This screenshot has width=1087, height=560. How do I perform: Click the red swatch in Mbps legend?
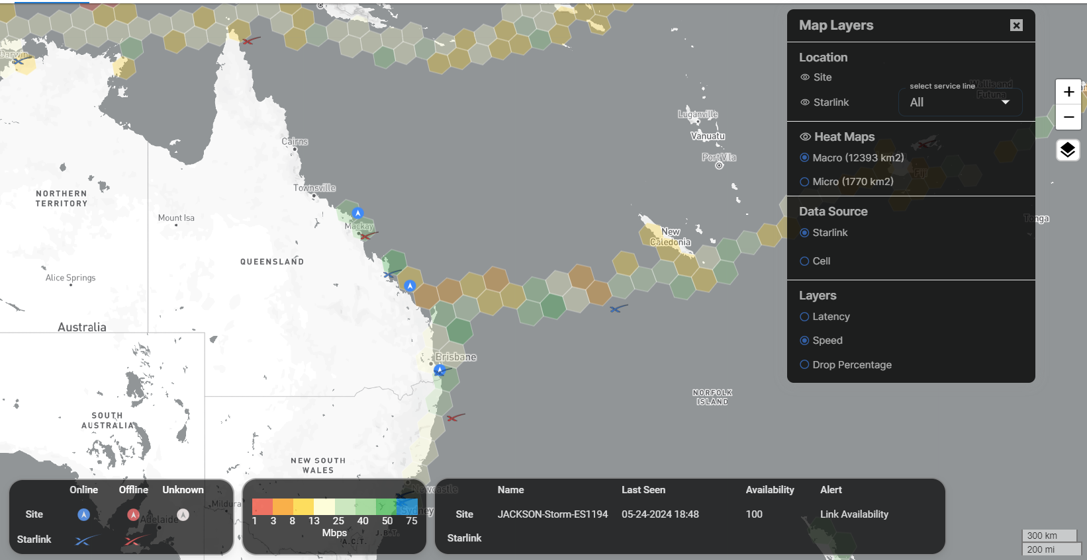coord(262,506)
